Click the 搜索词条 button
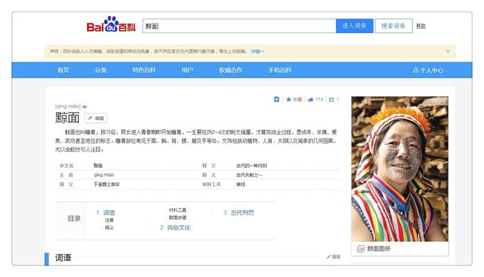Image resolution: width=484 pixels, height=277 pixels. pos(393,26)
